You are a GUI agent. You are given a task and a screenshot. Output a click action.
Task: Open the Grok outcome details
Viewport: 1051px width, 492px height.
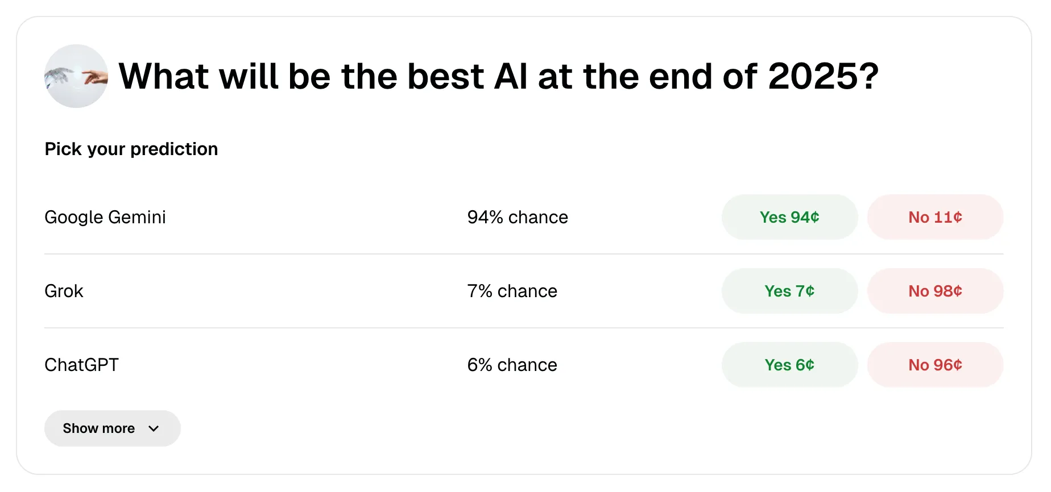[x=64, y=291]
